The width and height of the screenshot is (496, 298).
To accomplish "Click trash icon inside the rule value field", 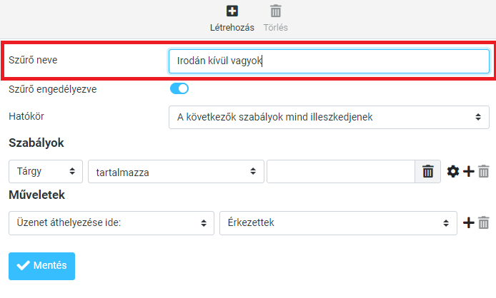I will [x=427, y=171].
